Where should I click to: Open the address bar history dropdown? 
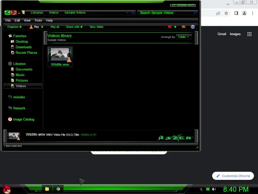click(127, 13)
